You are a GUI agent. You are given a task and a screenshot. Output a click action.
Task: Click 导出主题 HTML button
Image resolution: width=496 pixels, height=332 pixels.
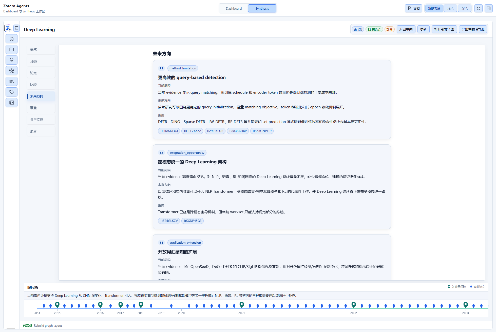[x=473, y=29]
